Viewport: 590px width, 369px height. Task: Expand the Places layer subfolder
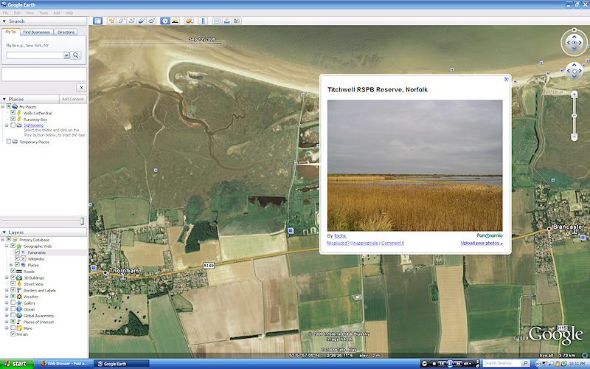11,265
